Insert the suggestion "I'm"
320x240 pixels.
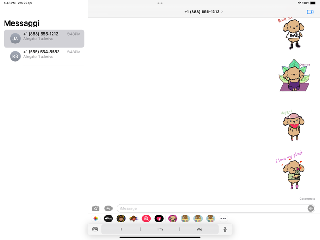tap(160, 229)
